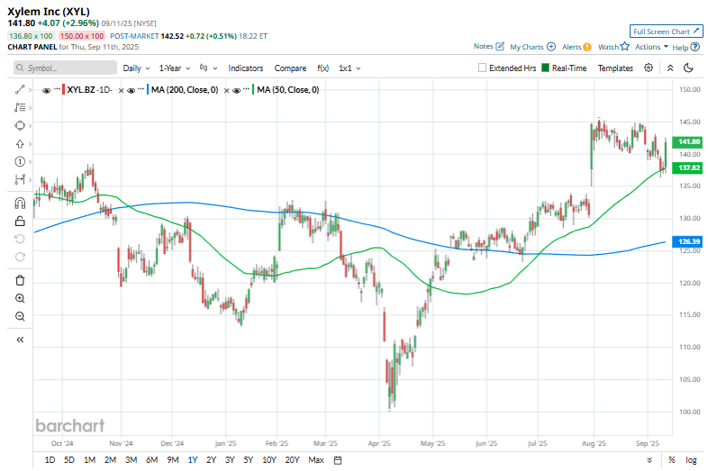The width and height of the screenshot is (708, 471).
Task: Open the Templates menu
Action: (615, 68)
